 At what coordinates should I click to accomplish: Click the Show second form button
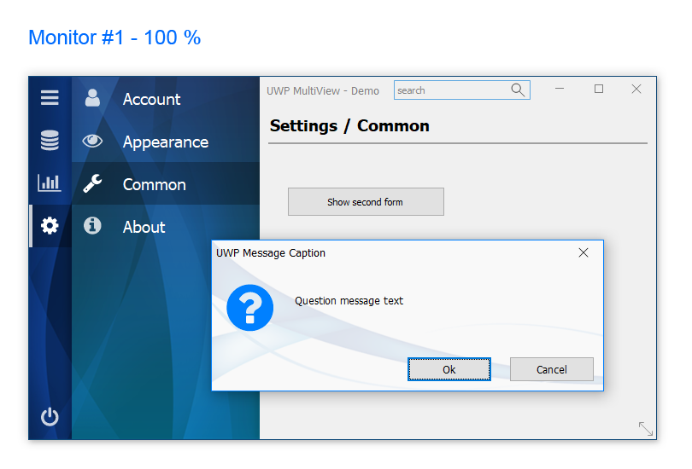366,202
